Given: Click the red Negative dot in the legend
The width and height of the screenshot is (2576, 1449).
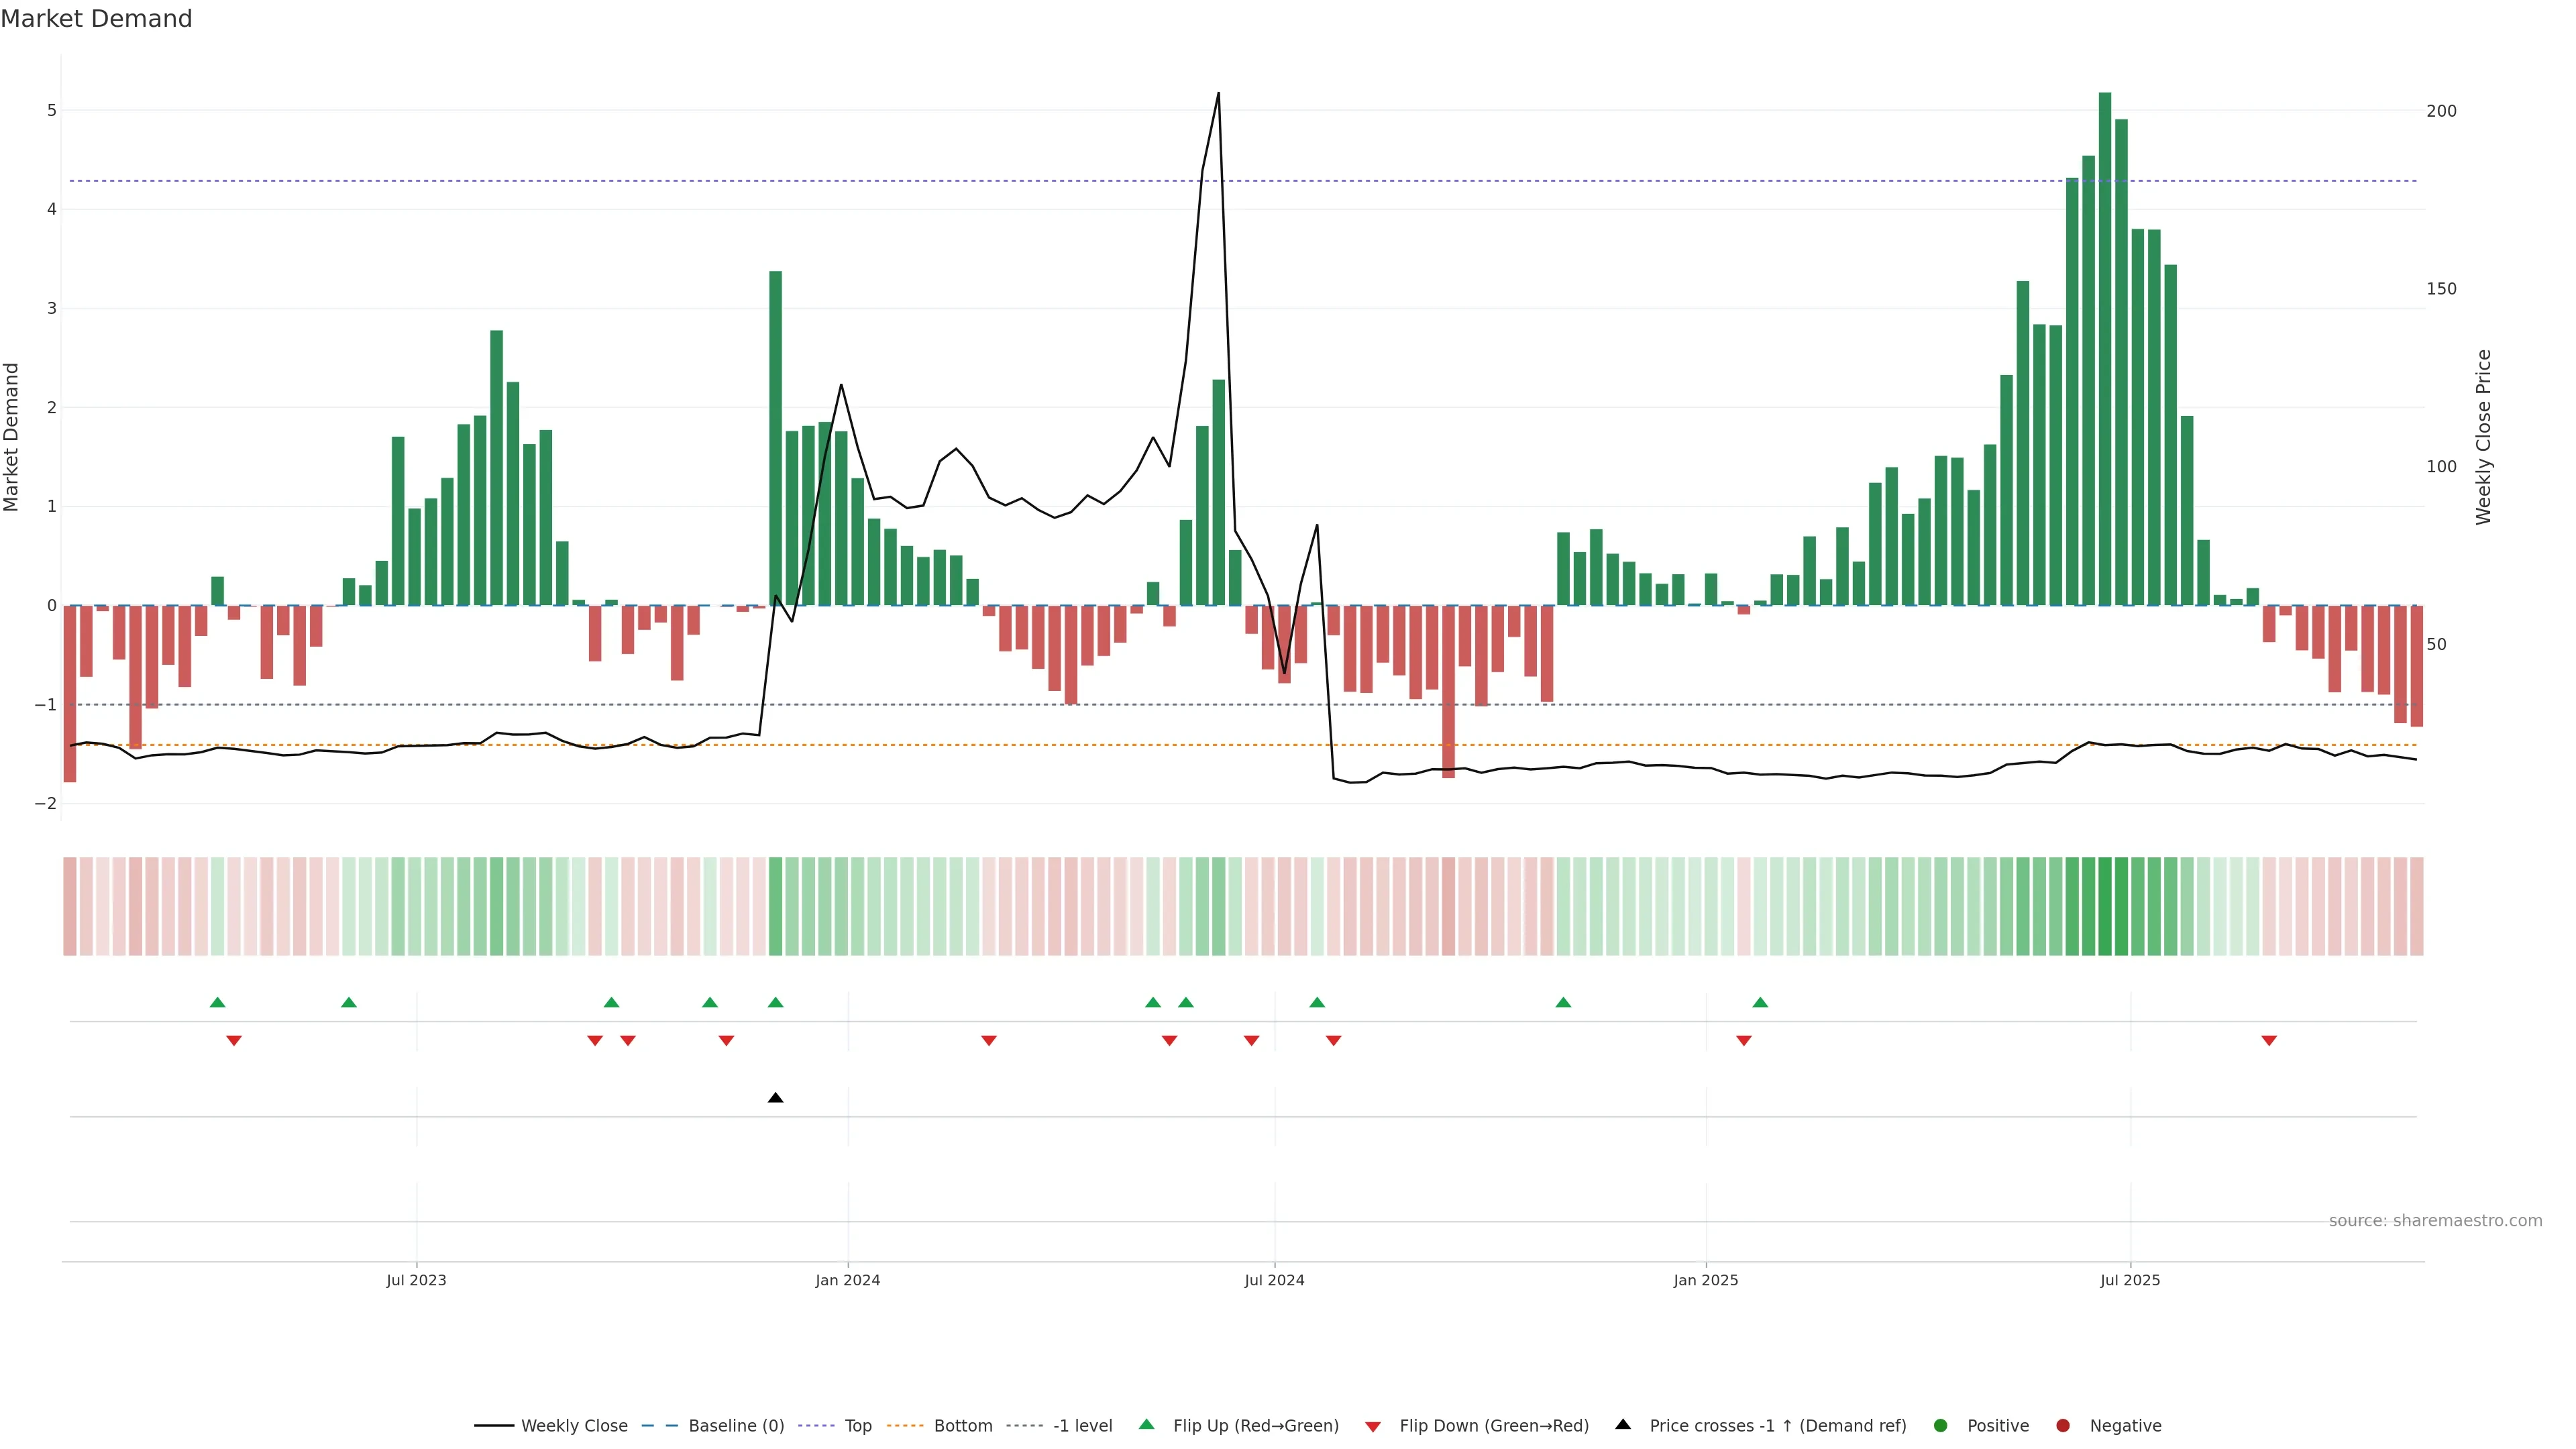Looking at the screenshot, I should pyautogui.click(x=2062, y=1425).
